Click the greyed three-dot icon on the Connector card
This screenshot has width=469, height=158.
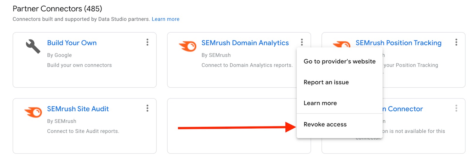tap(456, 108)
